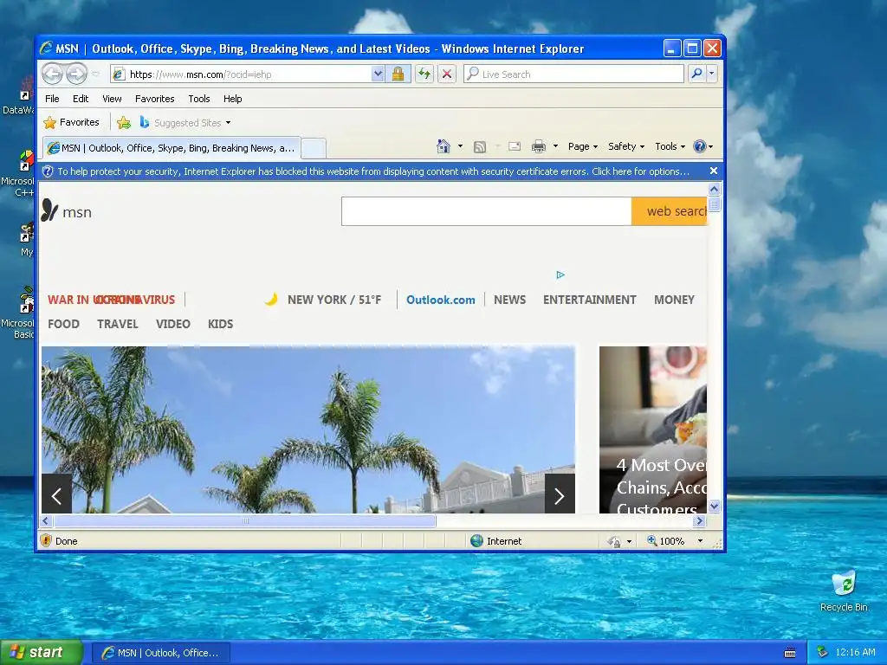This screenshot has height=665, width=887.
Task: Expand the zoom level dropdown arrow
Action: click(700, 541)
